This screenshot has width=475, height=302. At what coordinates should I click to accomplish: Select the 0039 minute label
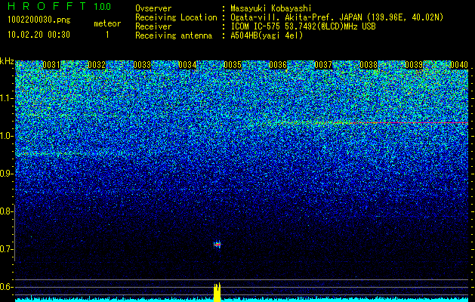tap(414, 65)
